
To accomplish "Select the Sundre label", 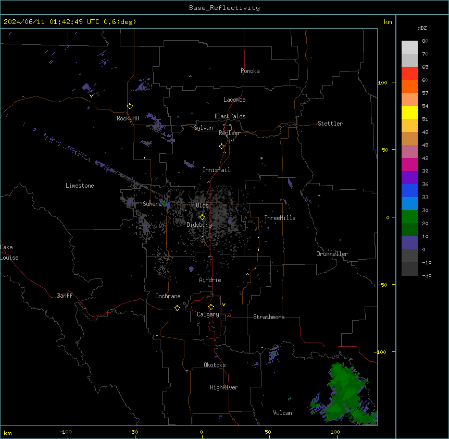I will pyautogui.click(x=152, y=204).
